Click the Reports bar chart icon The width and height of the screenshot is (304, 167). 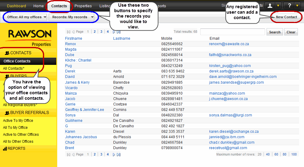[x=5, y=149]
